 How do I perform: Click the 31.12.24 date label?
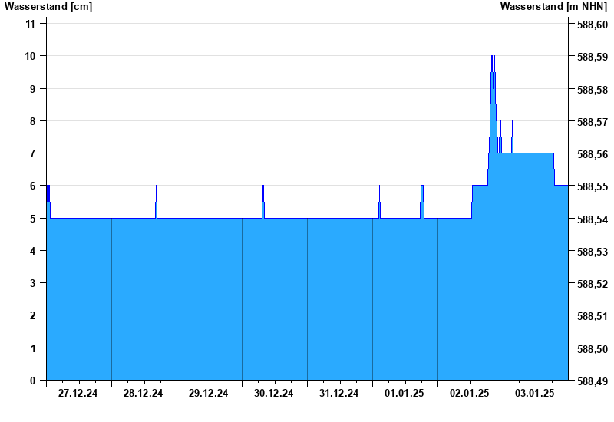tap(338, 393)
